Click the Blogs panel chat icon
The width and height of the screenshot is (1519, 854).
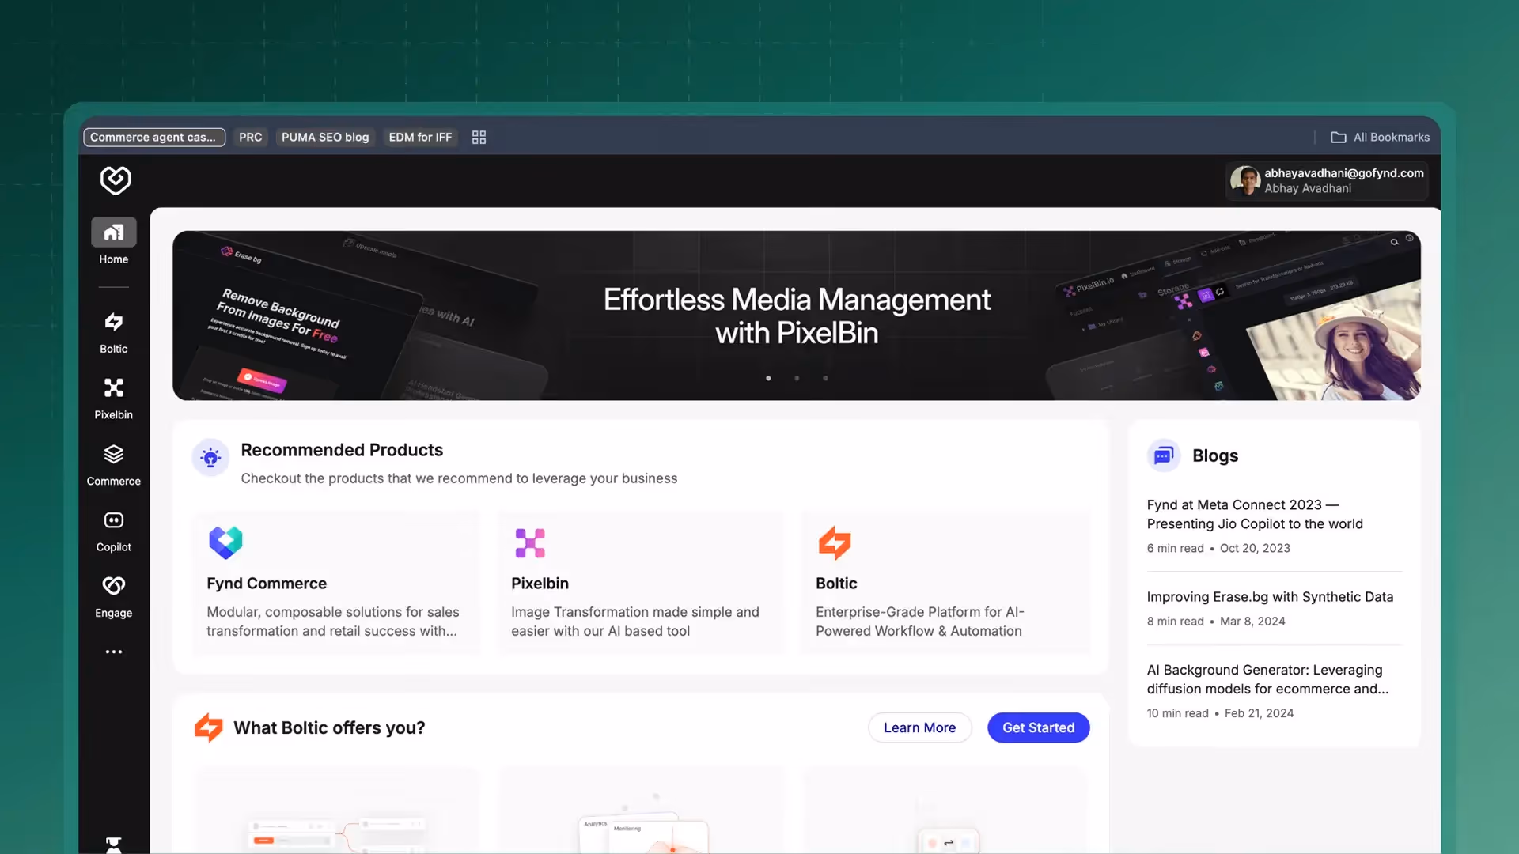click(x=1164, y=455)
